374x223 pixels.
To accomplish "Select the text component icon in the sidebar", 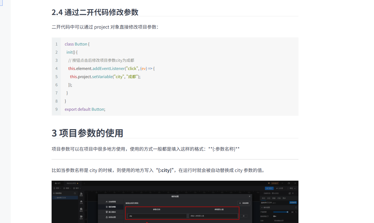I will (x=81, y=201).
